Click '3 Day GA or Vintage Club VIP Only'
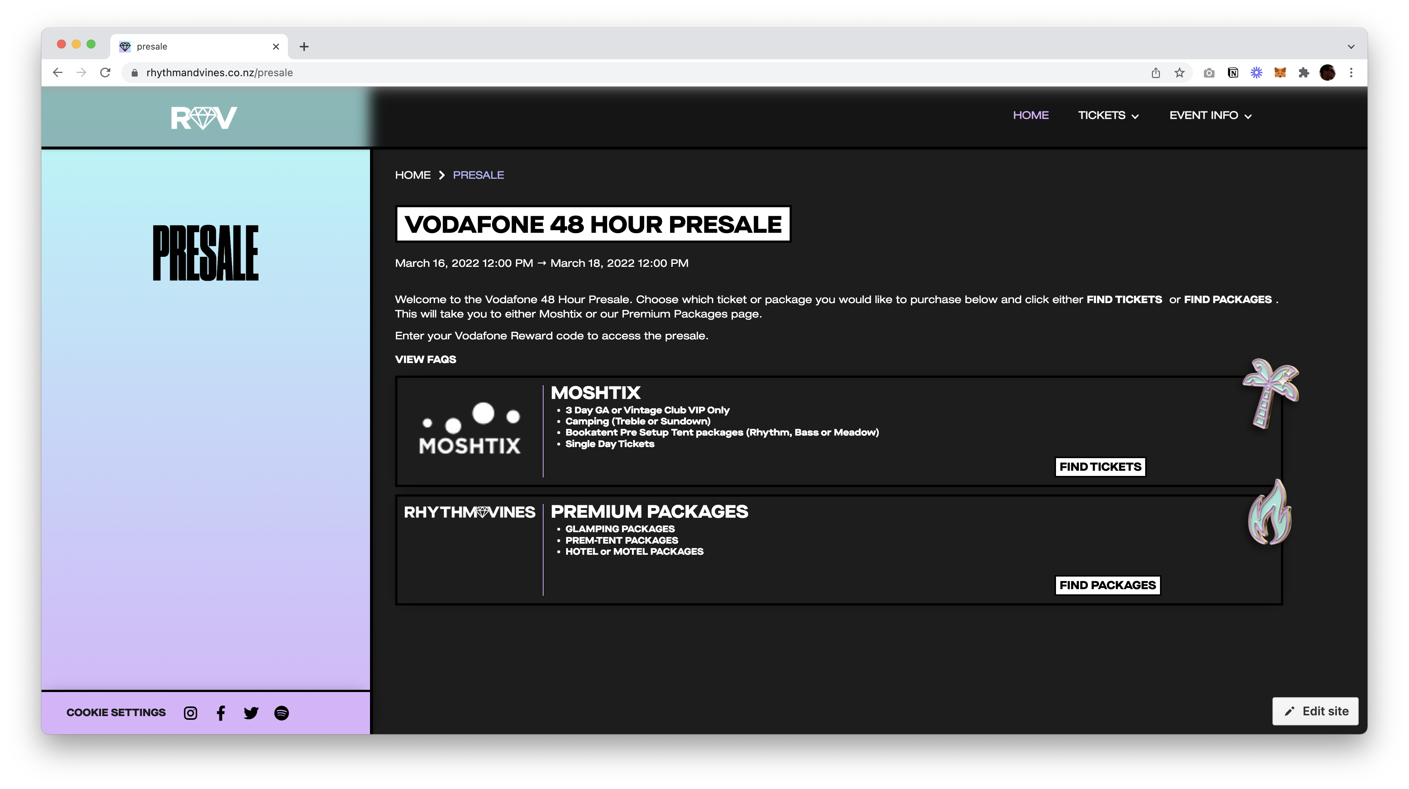The width and height of the screenshot is (1409, 789). coord(647,410)
